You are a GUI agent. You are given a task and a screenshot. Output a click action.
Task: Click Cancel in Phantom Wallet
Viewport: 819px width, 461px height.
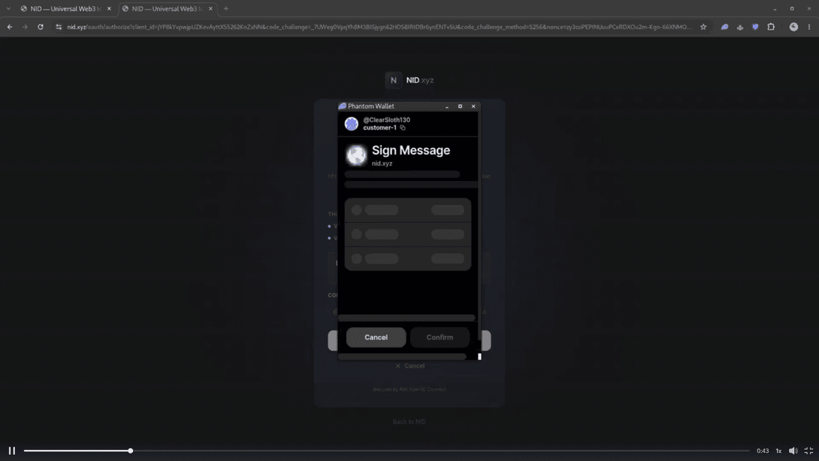tap(376, 337)
